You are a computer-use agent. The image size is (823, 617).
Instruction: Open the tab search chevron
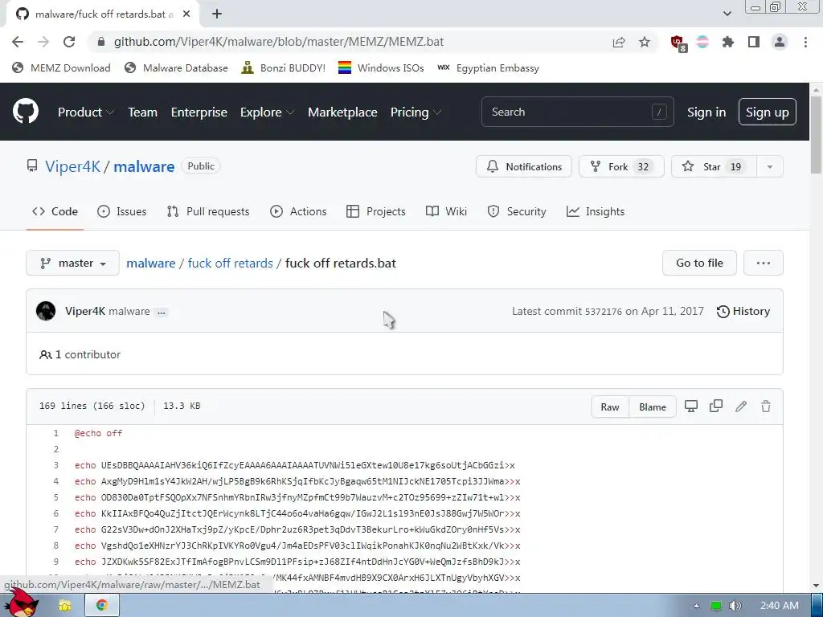click(x=727, y=14)
